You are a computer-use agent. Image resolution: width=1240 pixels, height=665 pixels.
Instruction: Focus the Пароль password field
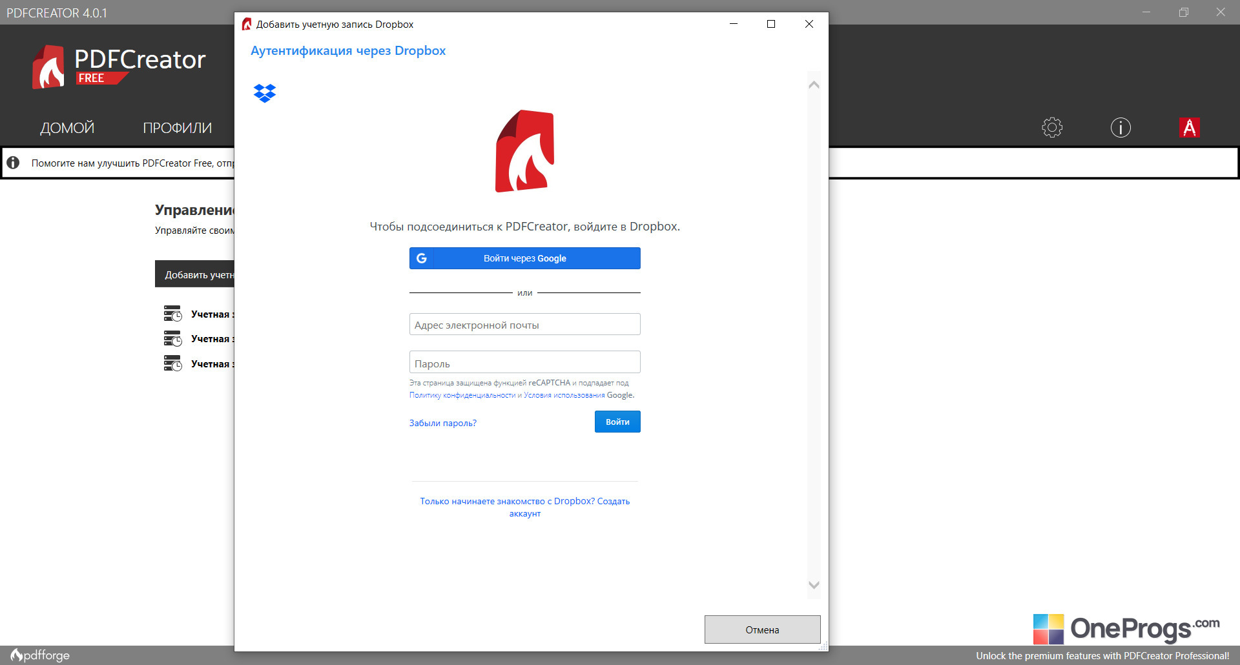(525, 362)
